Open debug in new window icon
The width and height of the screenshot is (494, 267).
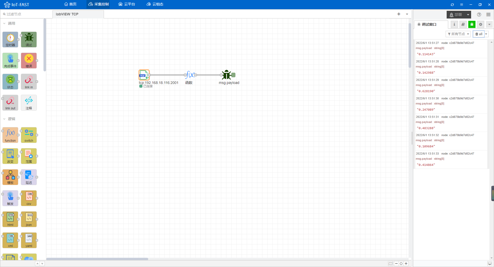pyautogui.click(x=490, y=264)
